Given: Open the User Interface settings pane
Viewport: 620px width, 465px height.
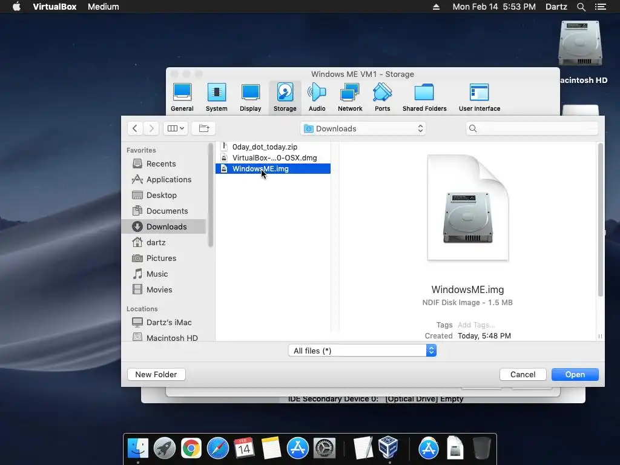Looking at the screenshot, I should pos(480,97).
